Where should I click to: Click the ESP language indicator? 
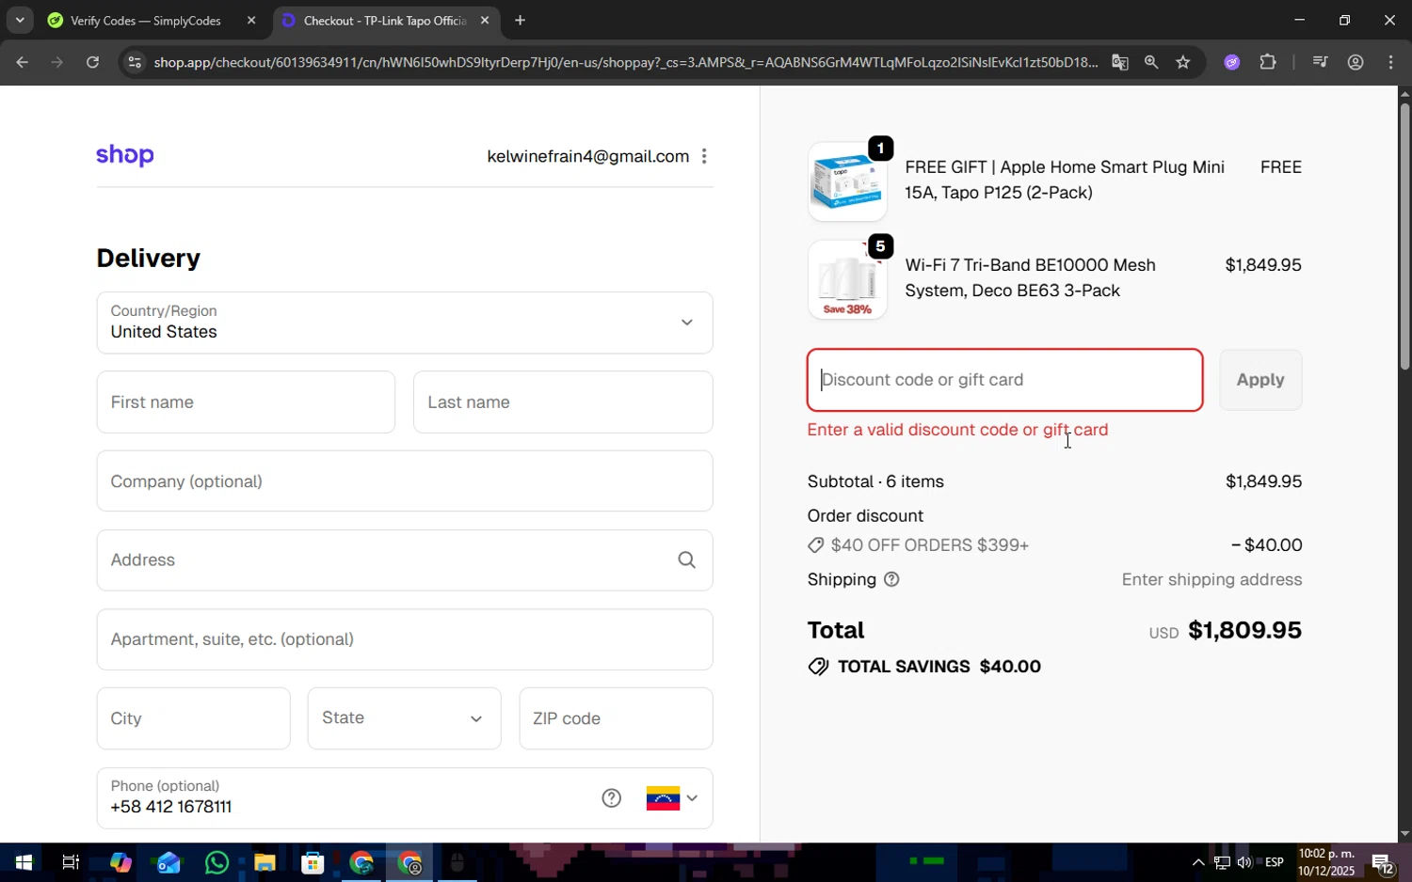(x=1275, y=862)
